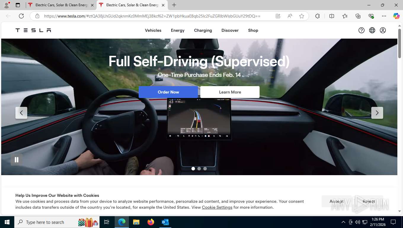
Task: Open the Shop link
Action: click(253, 30)
